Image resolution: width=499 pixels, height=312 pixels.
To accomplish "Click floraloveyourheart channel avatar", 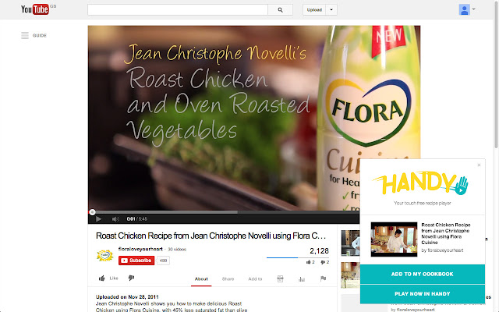I will click(104, 254).
